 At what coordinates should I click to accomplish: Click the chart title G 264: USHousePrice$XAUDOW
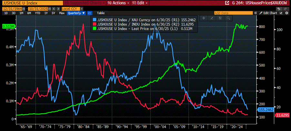(x=259, y=3)
